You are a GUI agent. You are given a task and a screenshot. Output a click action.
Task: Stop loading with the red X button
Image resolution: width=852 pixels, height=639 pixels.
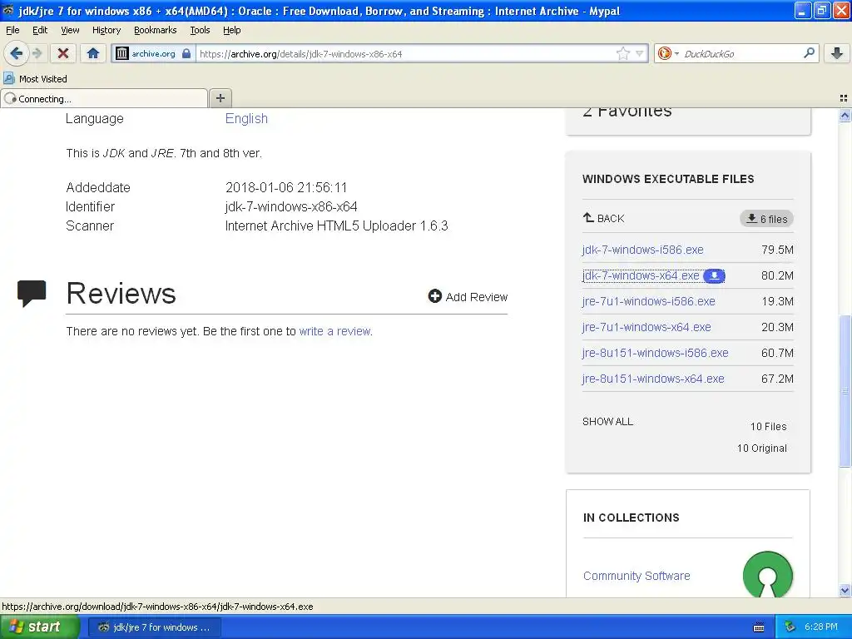63,53
